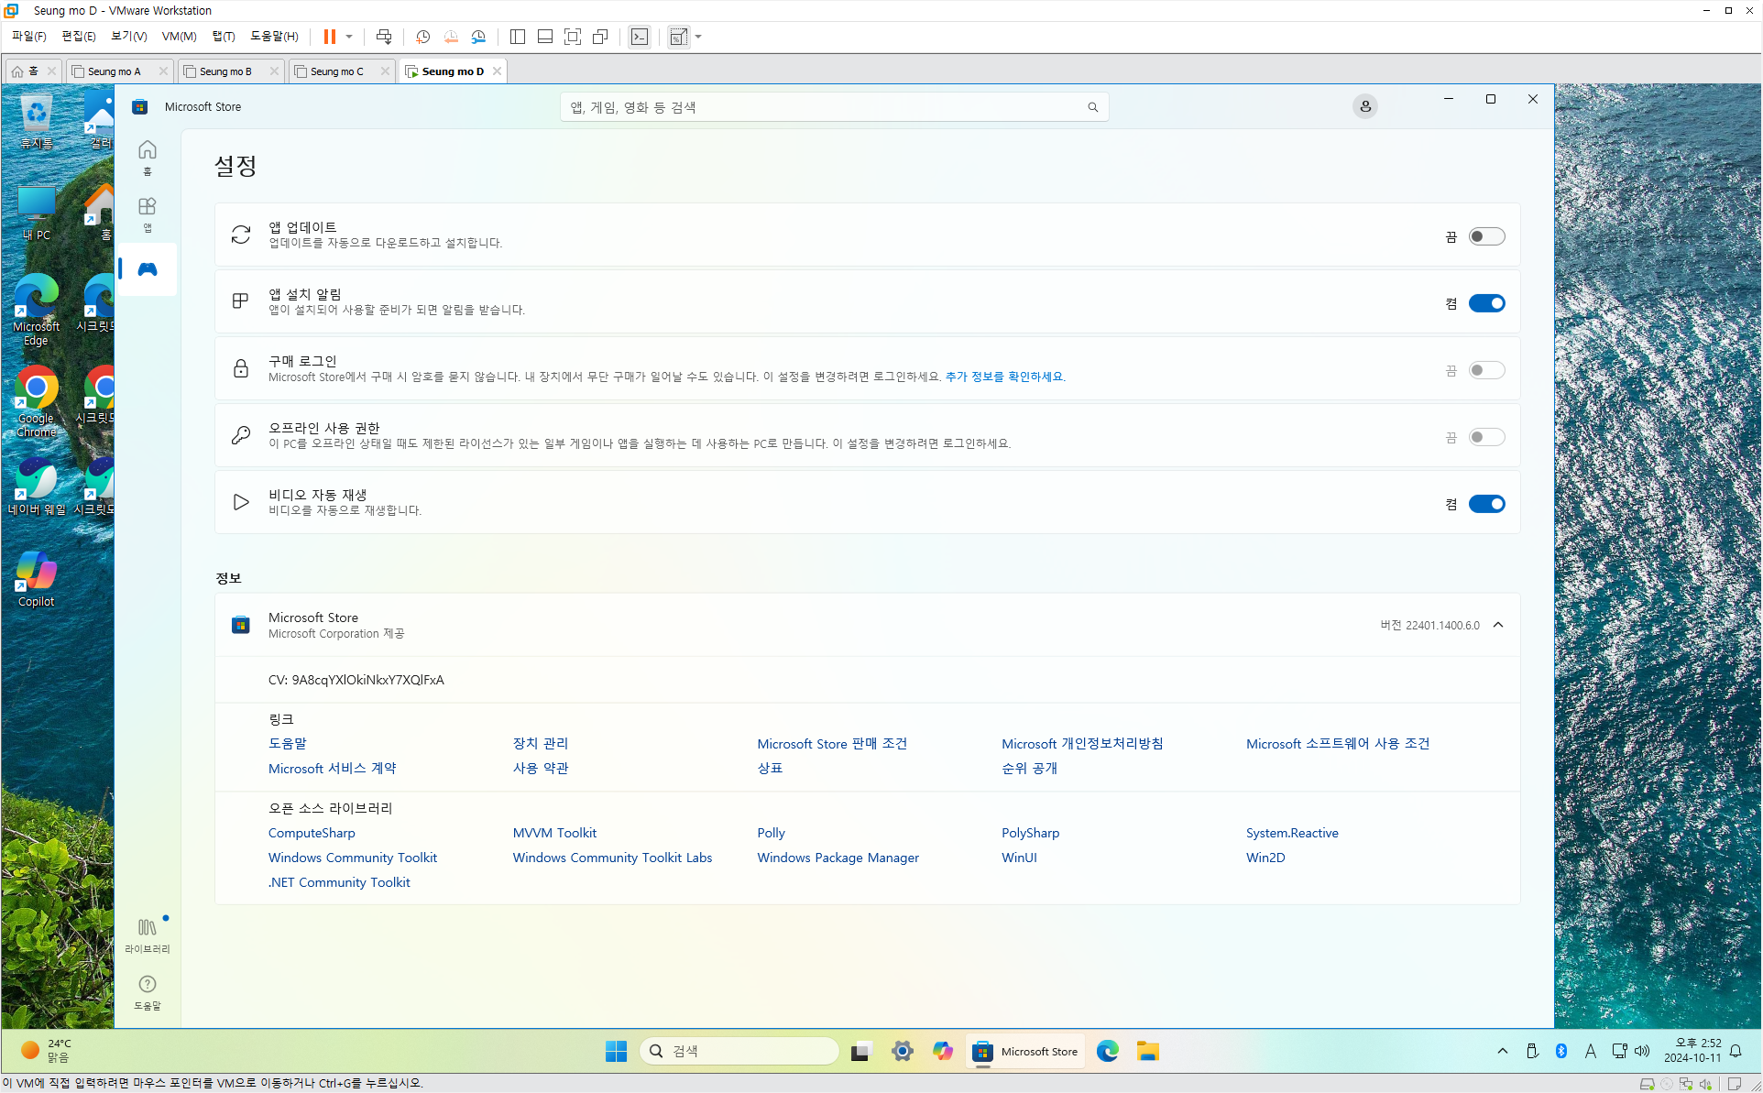Open purchase sign-in more info link
Viewport: 1763px width, 1093px height.
click(1005, 377)
